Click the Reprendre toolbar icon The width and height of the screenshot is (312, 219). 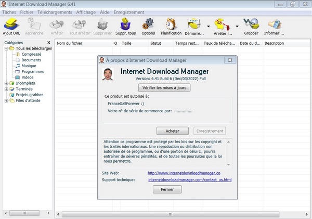34,24
